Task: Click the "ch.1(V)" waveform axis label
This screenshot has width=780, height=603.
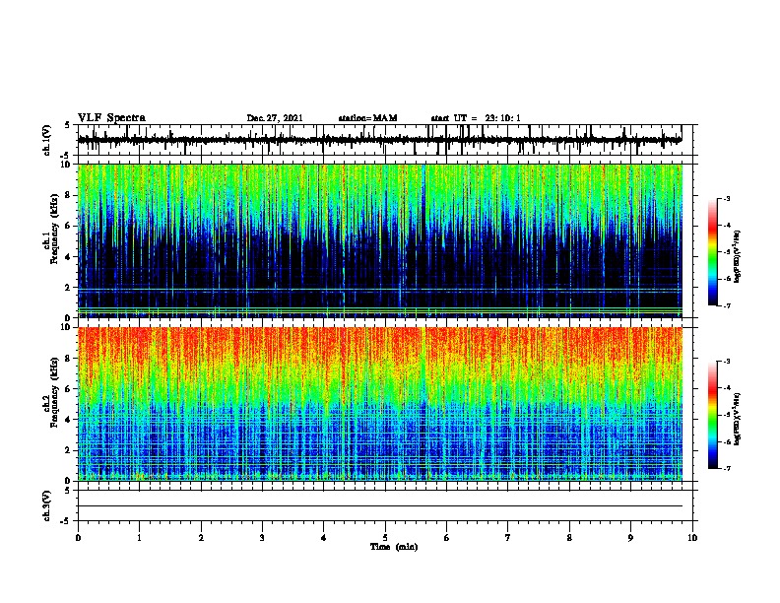Action: click(x=47, y=140)
